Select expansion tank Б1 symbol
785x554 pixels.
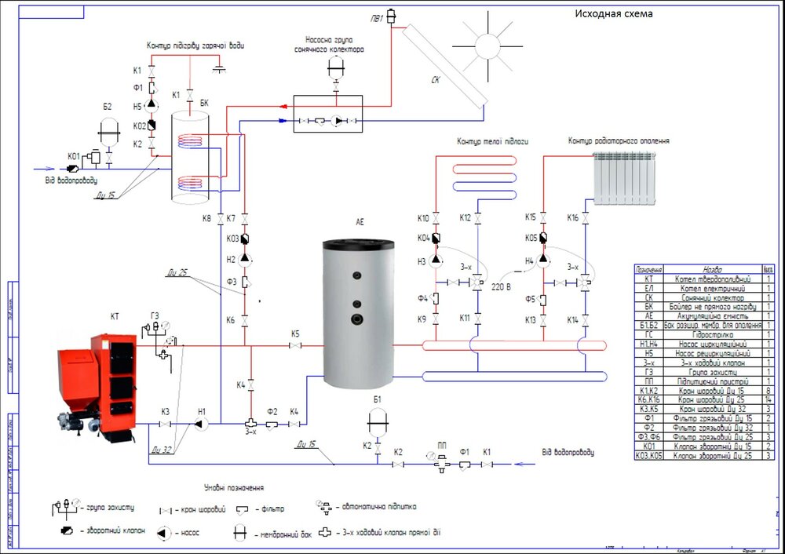click(378, 424)
